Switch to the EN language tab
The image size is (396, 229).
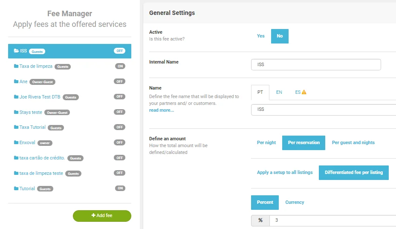pyautogui.click(x=279, y=92)
